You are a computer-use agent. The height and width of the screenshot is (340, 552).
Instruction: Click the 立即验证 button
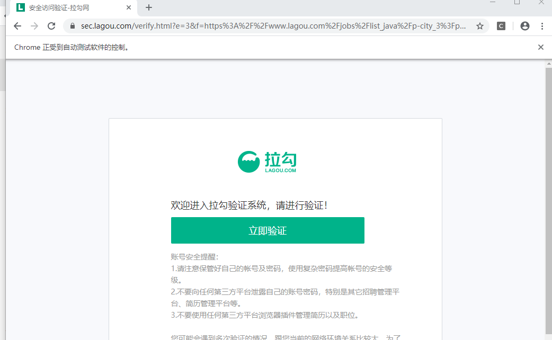[268, 230]
